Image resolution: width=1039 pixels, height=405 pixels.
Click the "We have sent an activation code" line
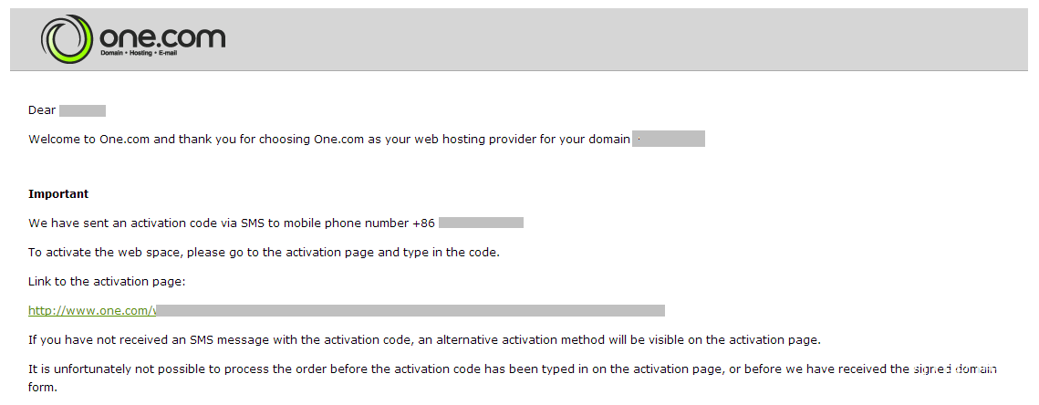pos(232,223)
